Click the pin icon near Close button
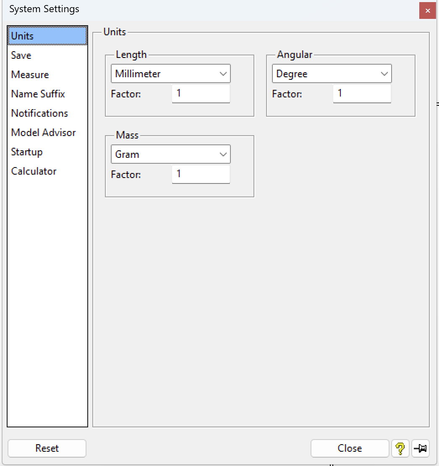Viewport: 439px width, 466px height. pyautogui.click(x=420, y=448)
